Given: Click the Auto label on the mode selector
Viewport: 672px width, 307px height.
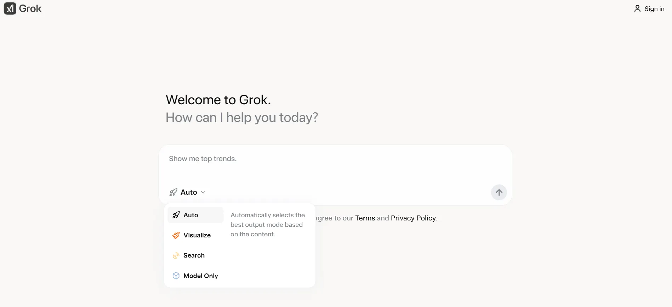Looking at the screenshot, I should [189, 192].
